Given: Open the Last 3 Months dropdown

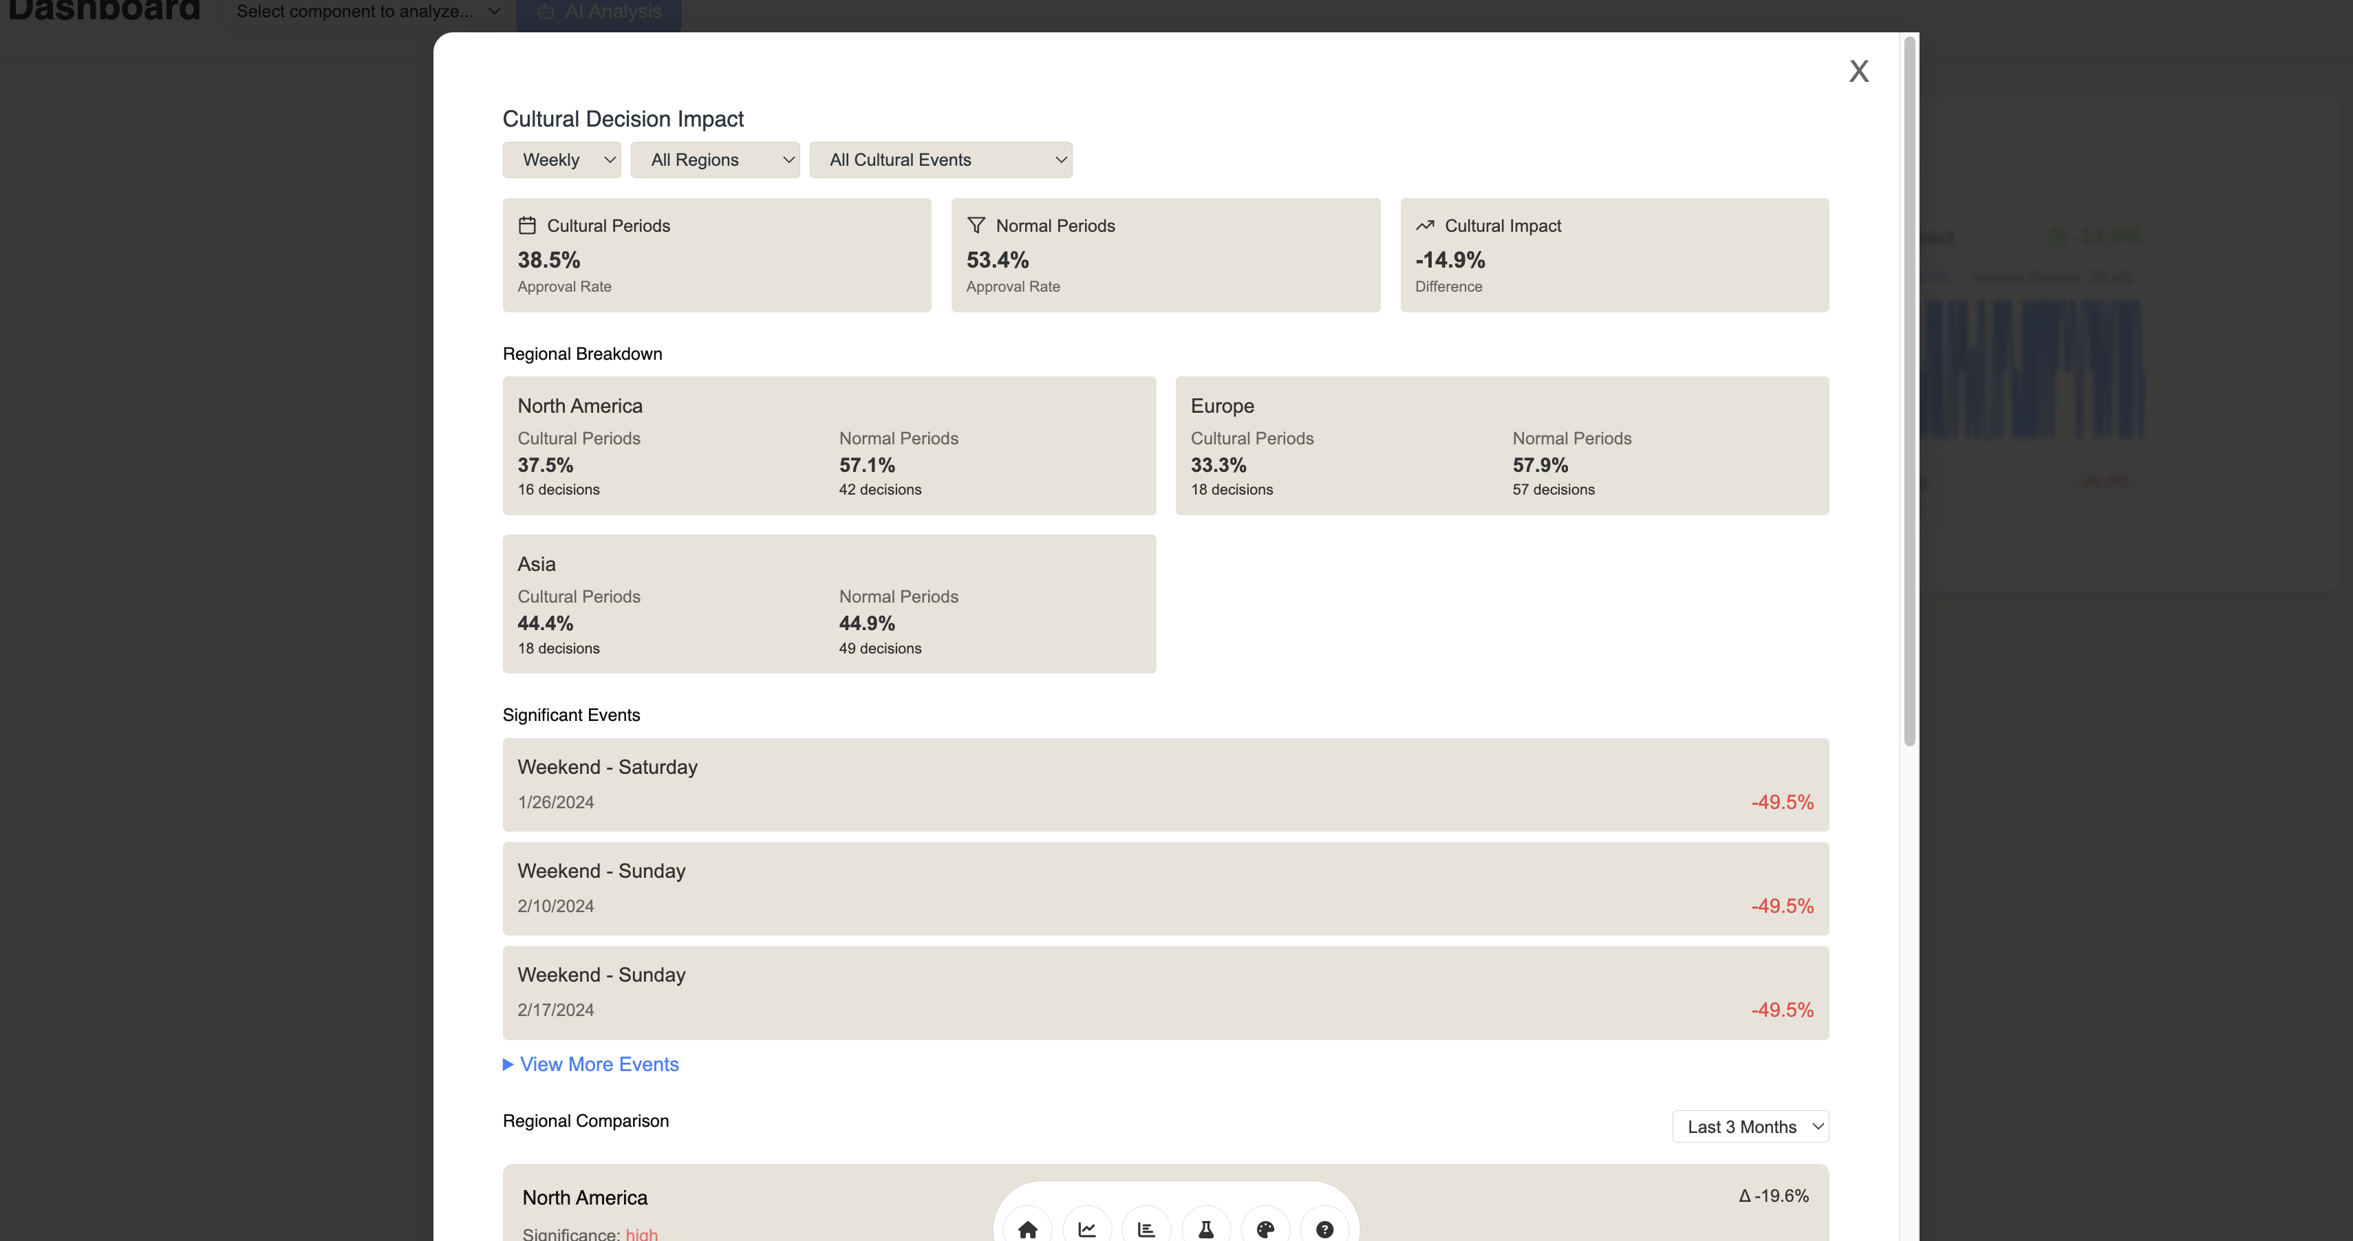Looking at the screenshot, I should 1750,1127.
